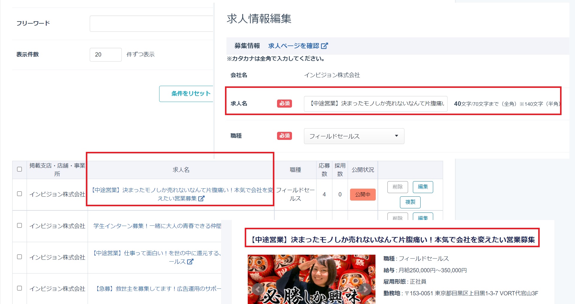The image size is (575, 304).
Task: Toggle the select-all checkbox in table header
Action: [x=19, y=169]
